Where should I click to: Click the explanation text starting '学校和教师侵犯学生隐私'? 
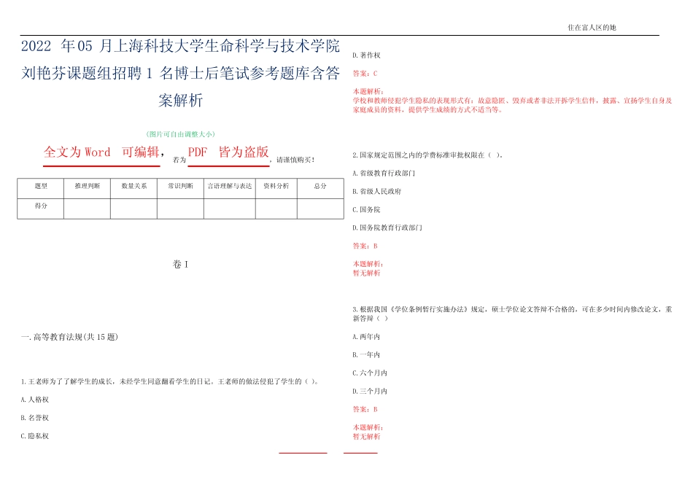click(x=512, y=105)
